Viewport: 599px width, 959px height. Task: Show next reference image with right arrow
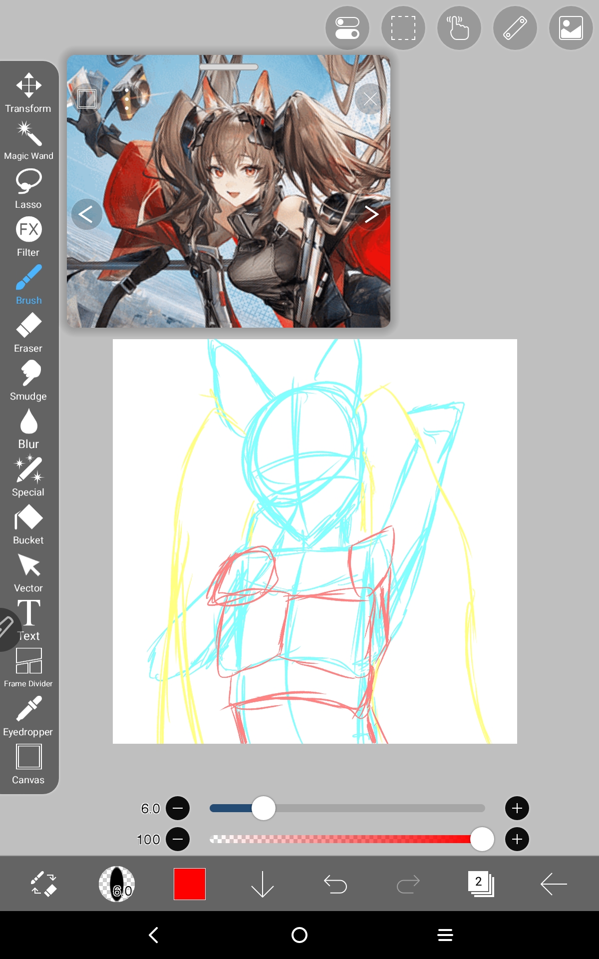[x=371, y=214]
